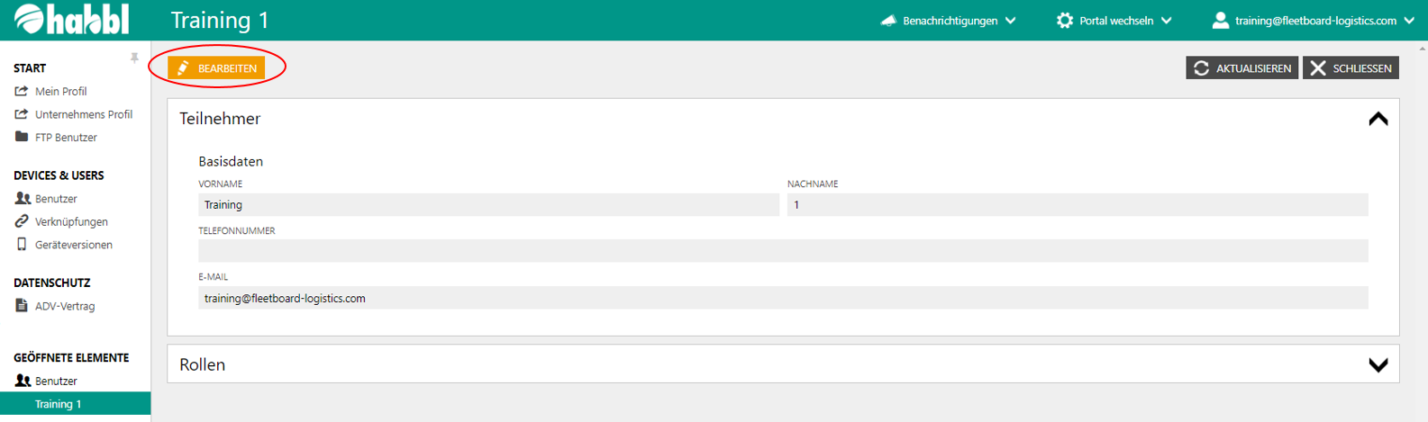Select Training 1 under opened elements
The image size is (1428, 422).
[59, 404]
